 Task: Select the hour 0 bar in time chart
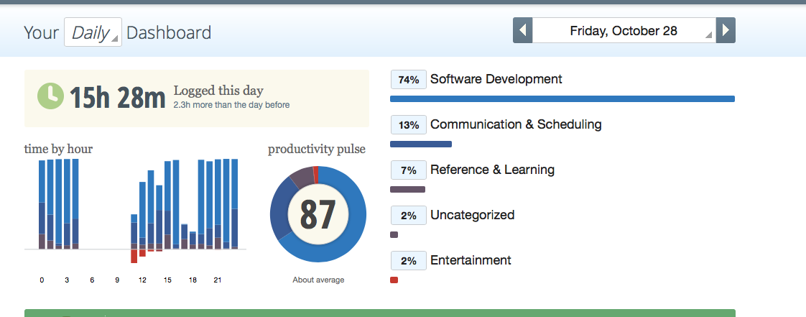[x=42, y=204]
